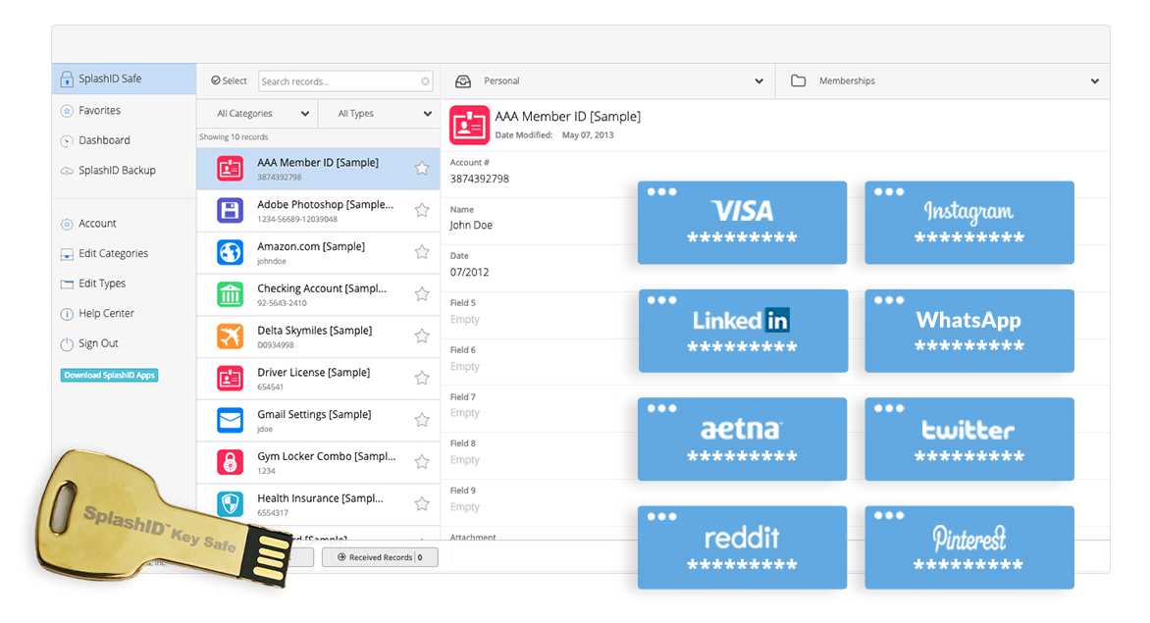This screenshot has height=623, width=1150.
Task: Favorite the Gym Locker Combo record
Action: point(422,462)
